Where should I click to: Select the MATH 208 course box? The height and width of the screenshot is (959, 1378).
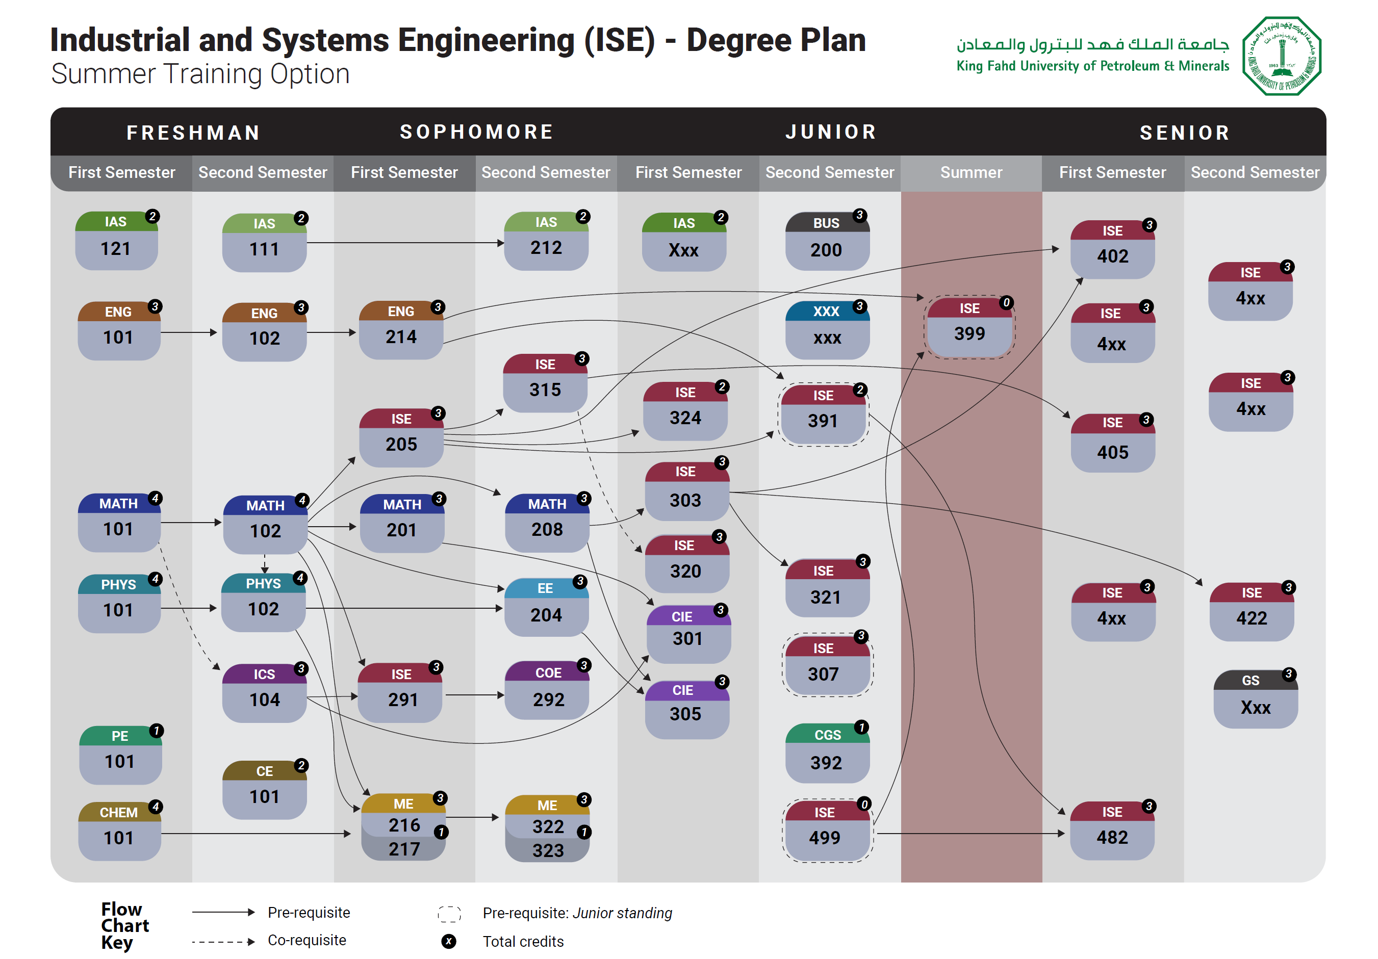(547, 523)
